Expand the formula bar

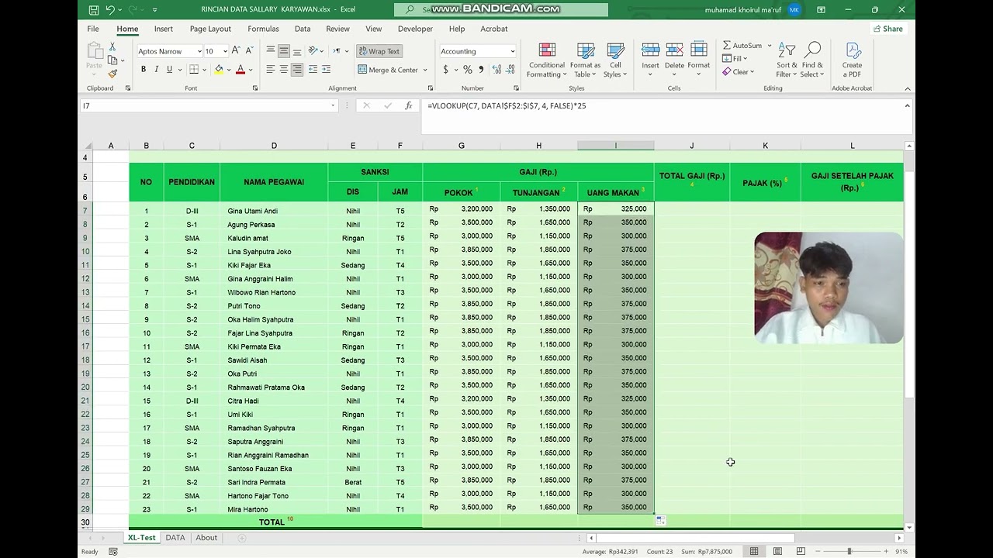point(907,105)
